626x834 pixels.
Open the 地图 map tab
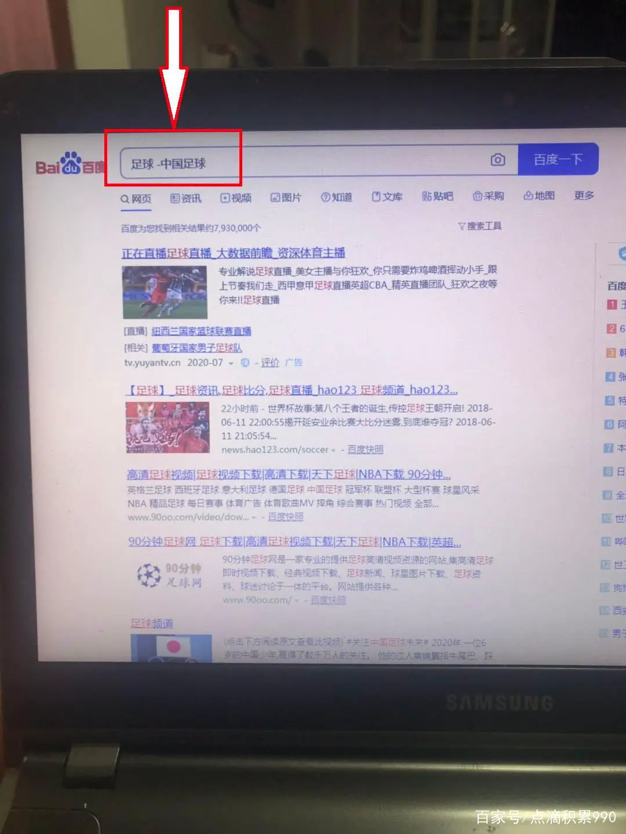tap(539, 196)
